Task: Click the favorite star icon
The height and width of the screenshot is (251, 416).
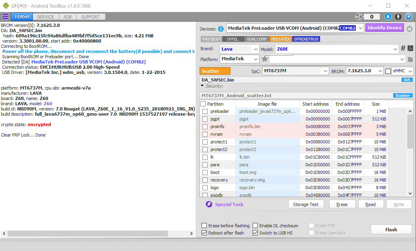Action: tap(265, 59)
